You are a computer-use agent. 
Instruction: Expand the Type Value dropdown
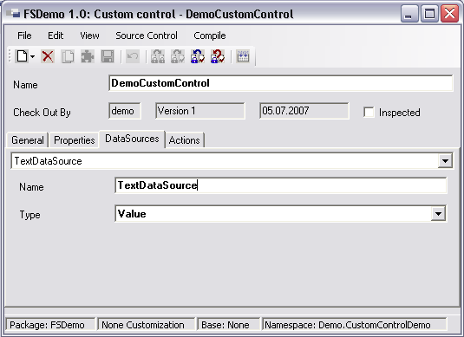pos(438,213)
